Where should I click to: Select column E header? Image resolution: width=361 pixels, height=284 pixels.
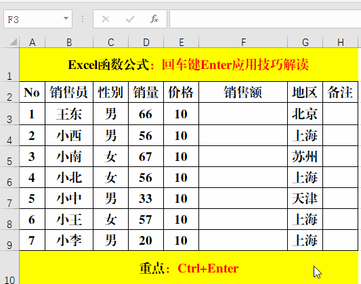(182, 42)
